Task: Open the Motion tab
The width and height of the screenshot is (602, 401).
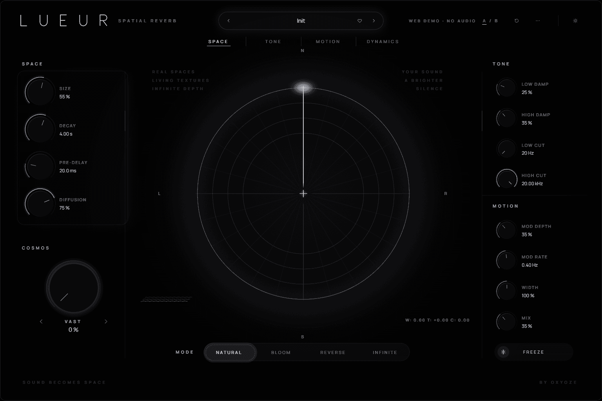Action: (x=328, y=42)
